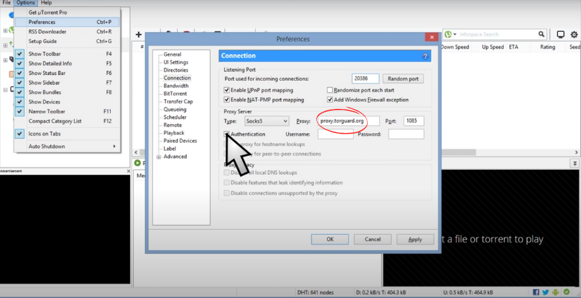
Task: Click the Facebook icon in the status bar
Action: click(536, 292)
